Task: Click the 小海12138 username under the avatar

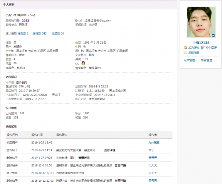Action: pyautogui.click(x=201, y=43)
